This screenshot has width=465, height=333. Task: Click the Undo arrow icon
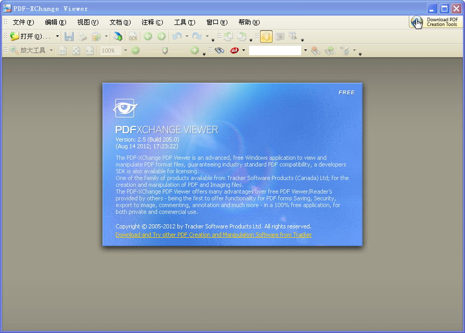coord(177,36)
